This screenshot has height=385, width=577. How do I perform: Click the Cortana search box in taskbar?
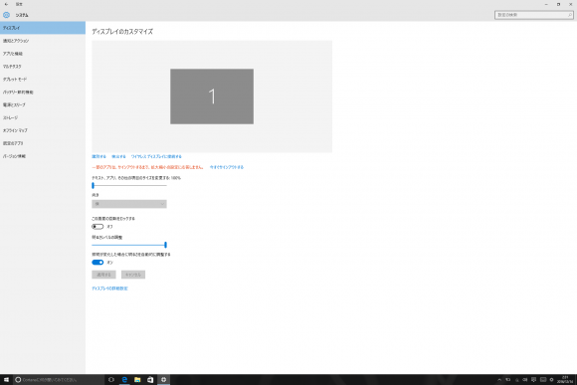click(59, 379)
